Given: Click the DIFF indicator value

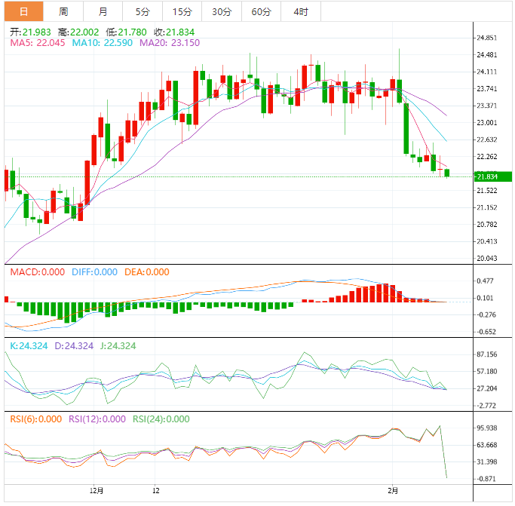Looking at the screenshot, I should (x=94, y=272).
